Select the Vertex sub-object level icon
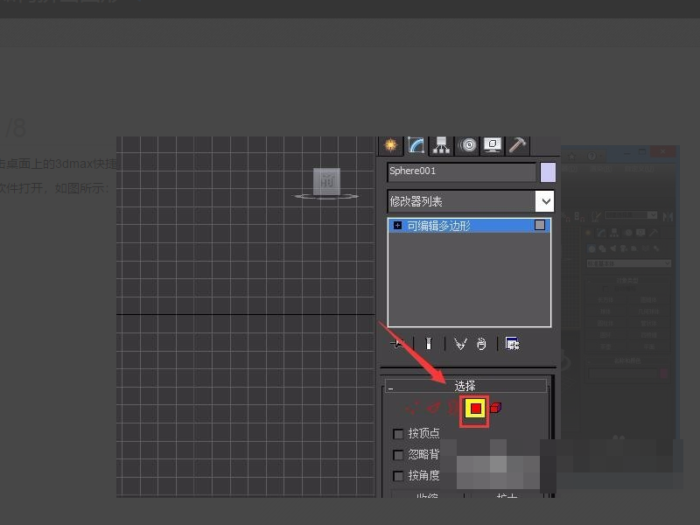 pos(412,408)
